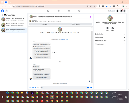Expand Media, files and links section

[x=110, y=41]
